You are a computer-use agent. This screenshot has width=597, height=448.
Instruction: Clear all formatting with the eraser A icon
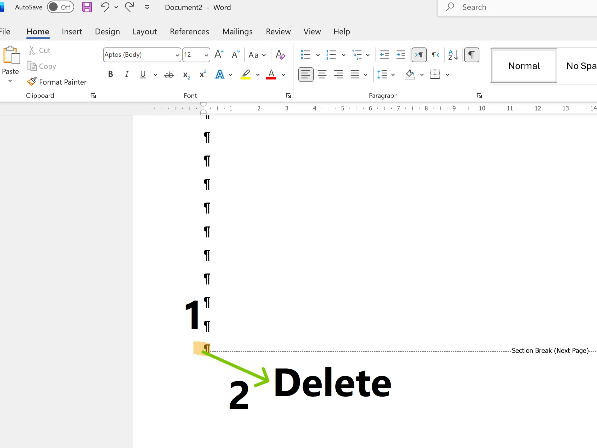click(x=280, y=55)
